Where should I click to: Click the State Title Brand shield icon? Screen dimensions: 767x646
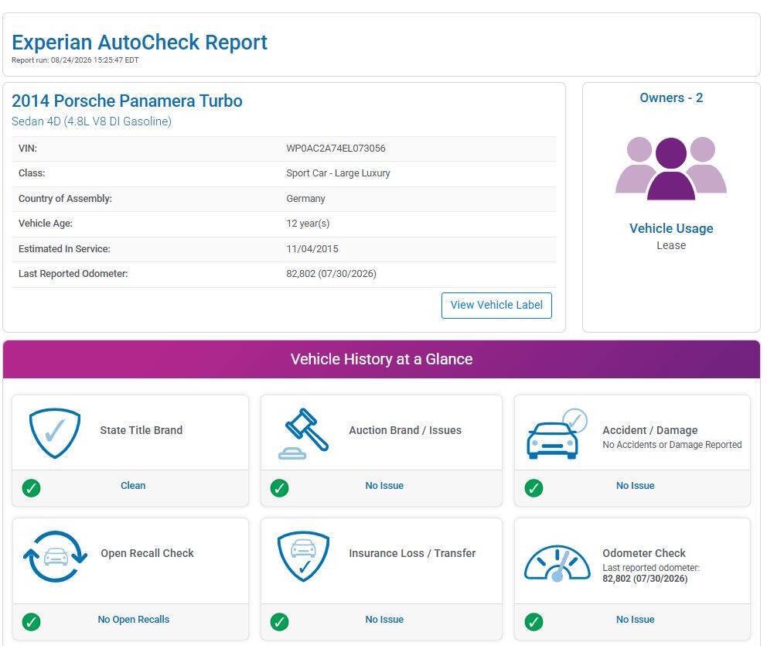pos(55,433)
